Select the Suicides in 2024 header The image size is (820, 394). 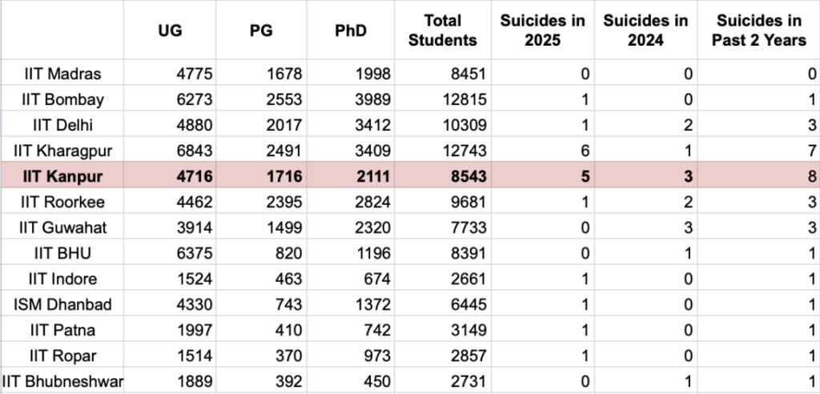645,30
